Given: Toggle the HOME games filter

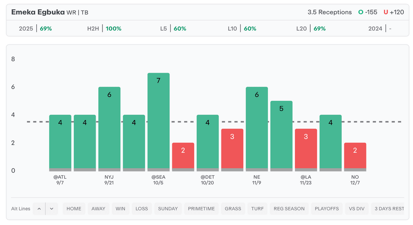Looking at the screenshot, I should click(74, 208).
